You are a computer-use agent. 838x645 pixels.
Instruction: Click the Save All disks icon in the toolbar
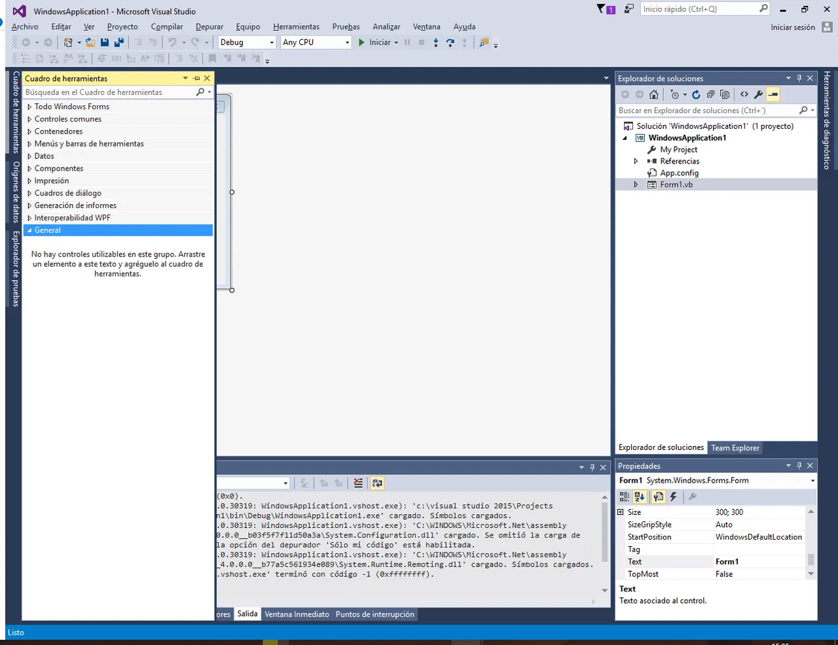(x=119, y=42)
